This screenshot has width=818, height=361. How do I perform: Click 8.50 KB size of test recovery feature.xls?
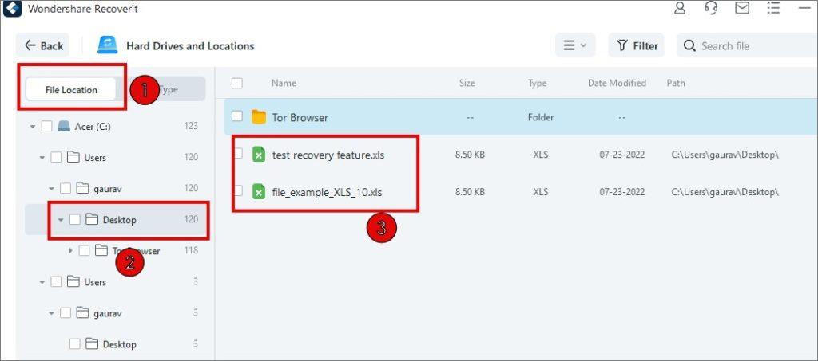[x=470, y=155]
